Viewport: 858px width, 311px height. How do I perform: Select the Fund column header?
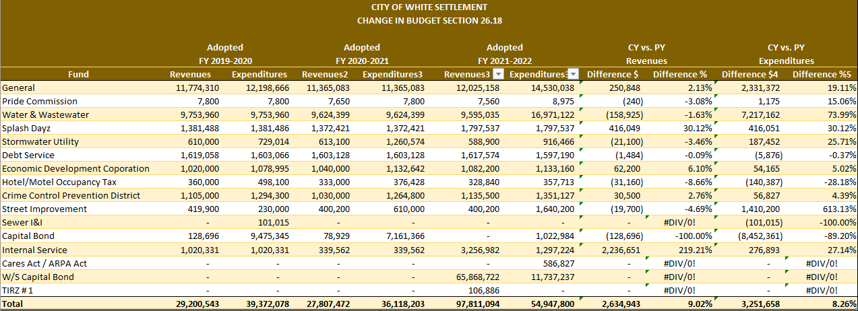click(78, 74)
